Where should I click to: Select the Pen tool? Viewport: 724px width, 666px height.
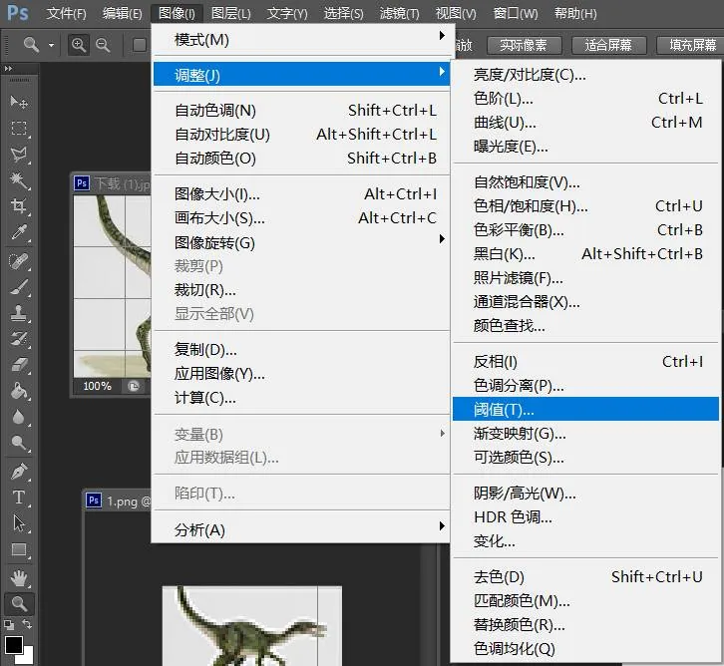[x=19, y=472]
